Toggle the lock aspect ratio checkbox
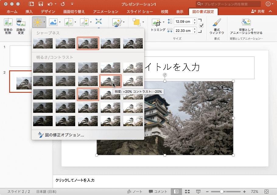Image resolution: width=277 pixels, height=195 pixels. click(x=201, y=26)
